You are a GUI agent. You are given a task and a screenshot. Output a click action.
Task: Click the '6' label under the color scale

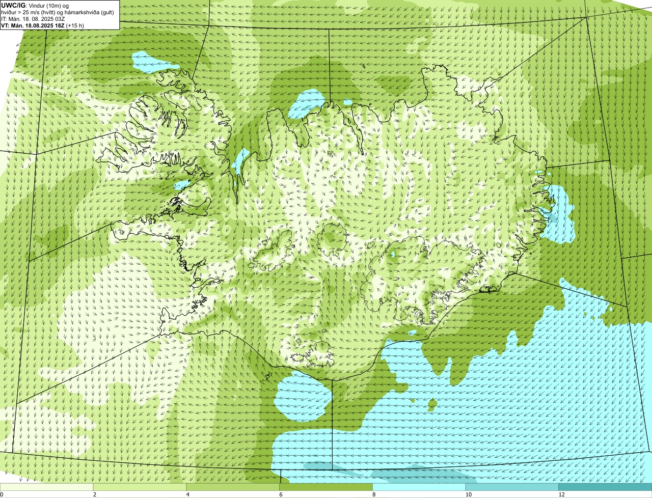[281, 494]
